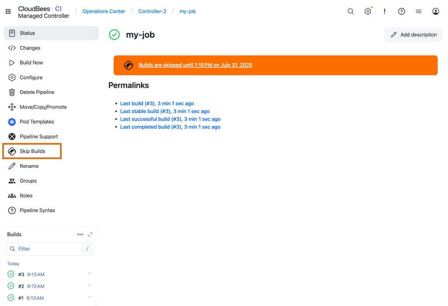448x306 pixels.
Task: Open Manage Jenkins gear icon in header
Action: pyautogui.click(x=367, y=11)
